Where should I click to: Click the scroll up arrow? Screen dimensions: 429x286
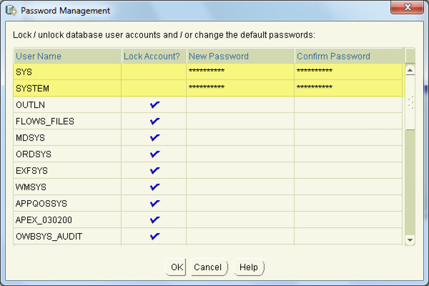(410, 71)
